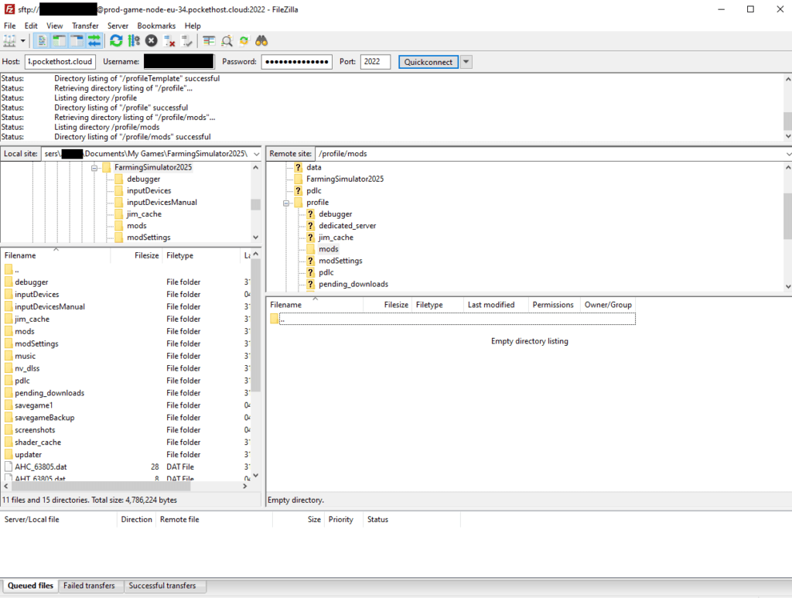The width and height of the screenshot is (792, 598).
Task: Open the Site Manager dropdown arrow
Action: [23, 40]
